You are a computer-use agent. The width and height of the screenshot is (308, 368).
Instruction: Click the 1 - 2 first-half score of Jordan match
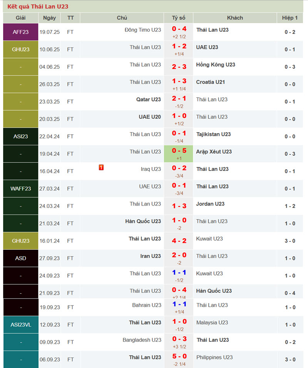click(x=290, y=206)
